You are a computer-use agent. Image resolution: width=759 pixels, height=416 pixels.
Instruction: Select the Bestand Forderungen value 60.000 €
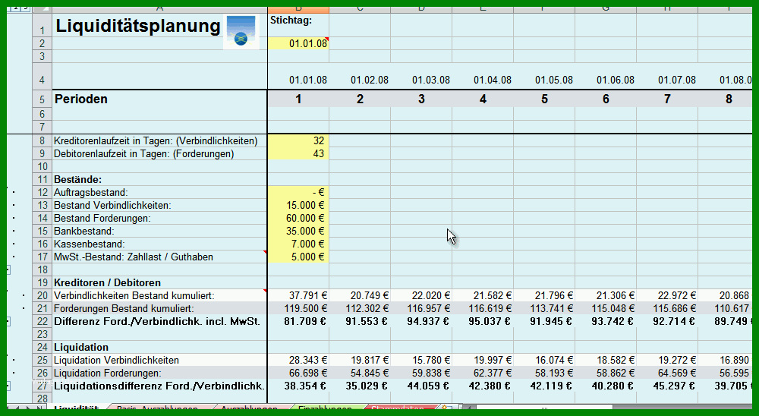298,219
